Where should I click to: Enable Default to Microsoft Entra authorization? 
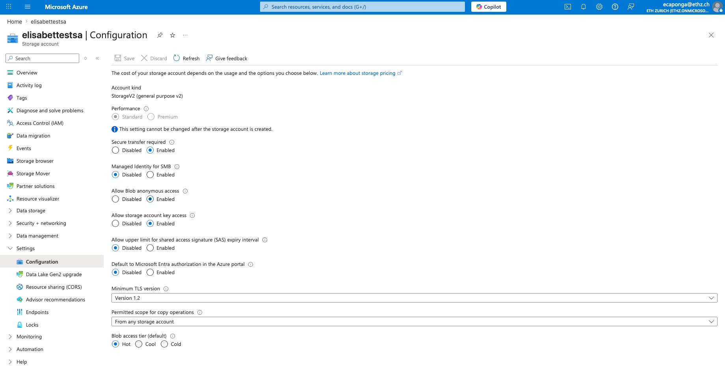point(150,272)
